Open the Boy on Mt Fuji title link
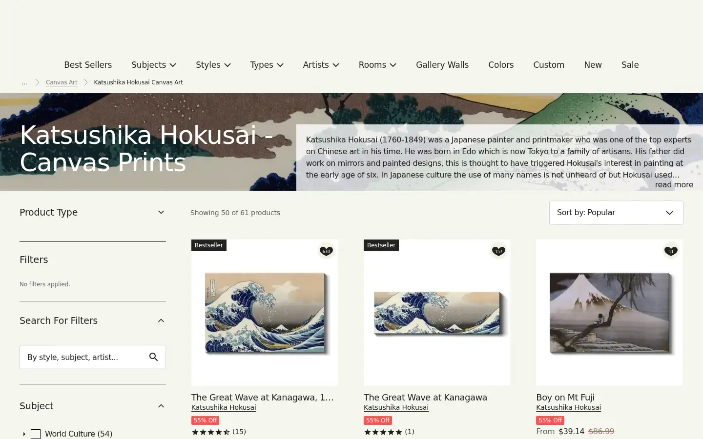 [x=565, y=398]
